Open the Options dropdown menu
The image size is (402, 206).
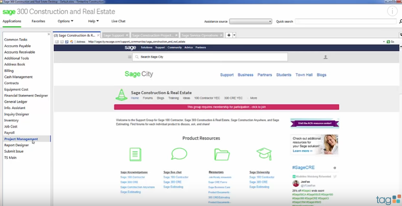pos(65,21)
